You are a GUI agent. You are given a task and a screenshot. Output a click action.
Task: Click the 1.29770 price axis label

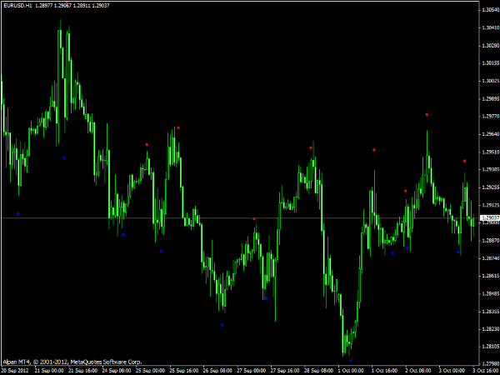click(491, 117)
